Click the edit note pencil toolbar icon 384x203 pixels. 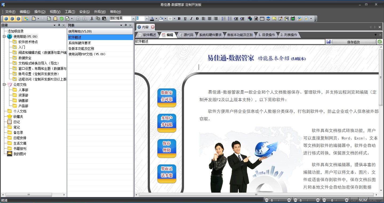tap(281, 19)
